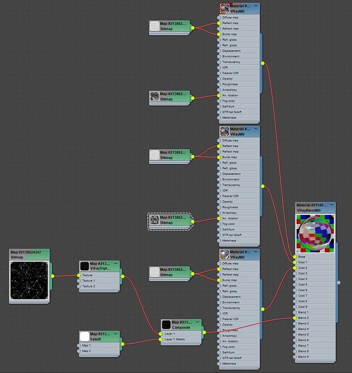Click 'Opacity' on the middle VRayMtl
Screen dimensions: 352x373
pyautogui.click(x=227, y=202)
